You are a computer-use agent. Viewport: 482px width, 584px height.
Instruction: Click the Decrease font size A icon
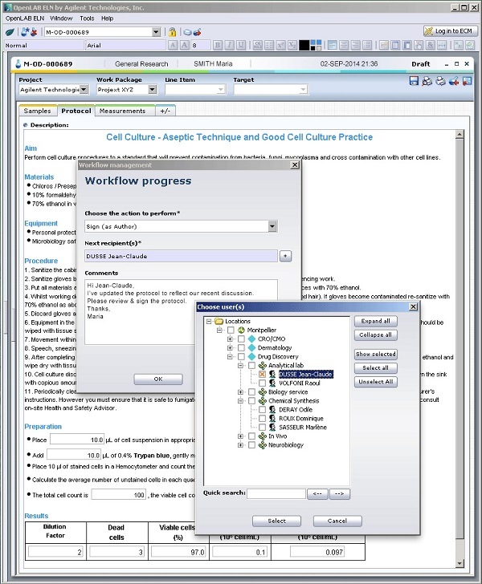173,46
